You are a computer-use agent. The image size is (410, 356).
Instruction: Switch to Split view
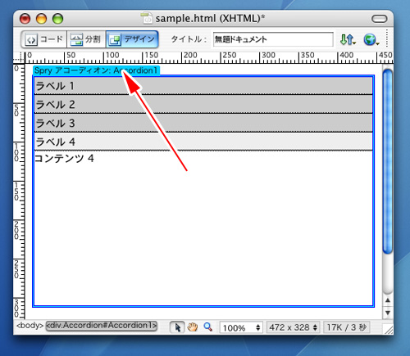point(86,39)
